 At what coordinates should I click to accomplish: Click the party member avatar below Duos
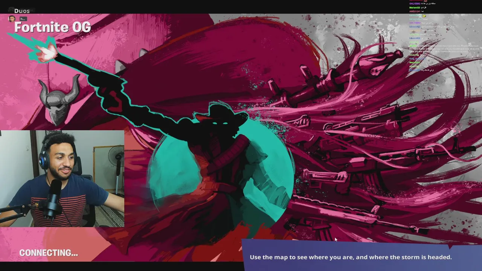click(x=12, y=19)
